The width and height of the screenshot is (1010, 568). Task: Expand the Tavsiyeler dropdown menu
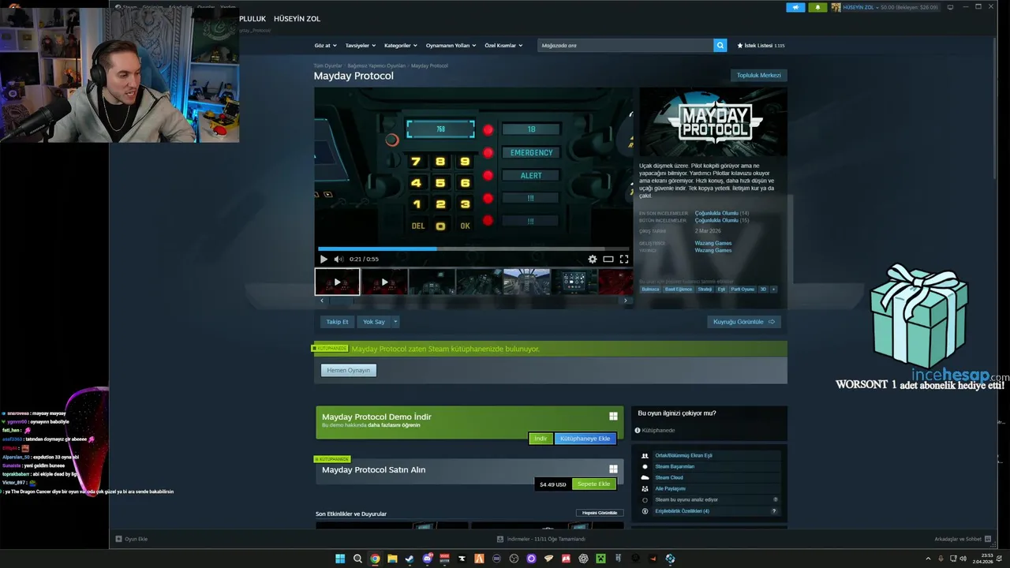(360, 46)
